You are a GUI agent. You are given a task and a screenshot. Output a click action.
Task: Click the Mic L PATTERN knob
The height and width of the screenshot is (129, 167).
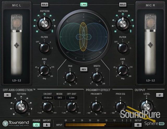44,24
